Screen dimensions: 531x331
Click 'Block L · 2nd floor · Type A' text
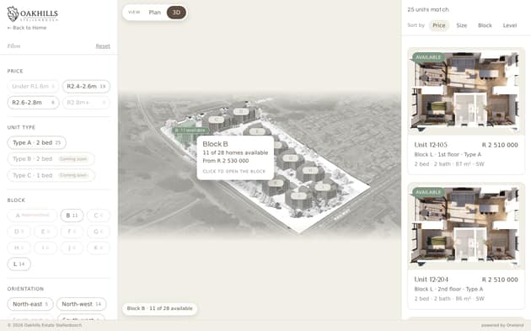(448, 289)
